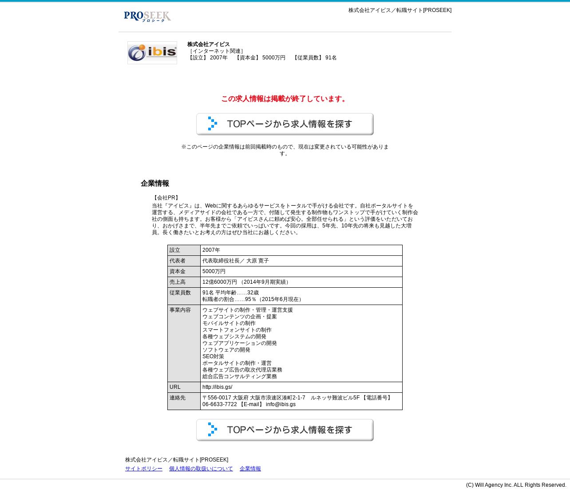Click the ibis company logo
This screenshot has height=489, width=570.
pyautogui.click(x=152, y=53)
